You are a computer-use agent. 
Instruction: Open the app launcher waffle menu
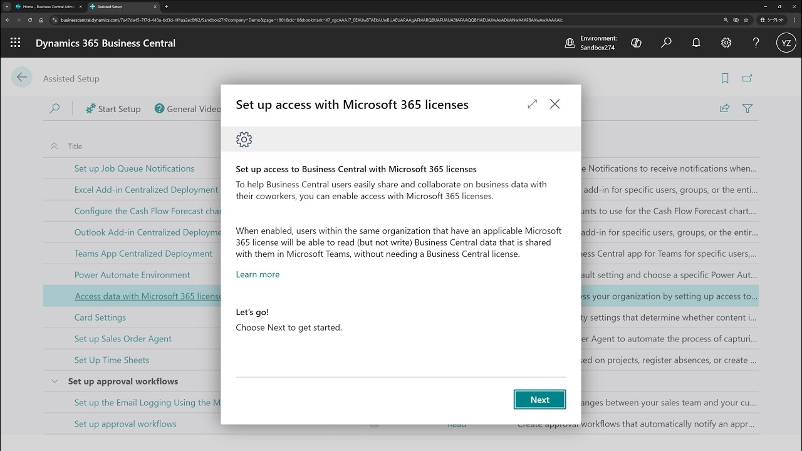[x=16, y=43]
